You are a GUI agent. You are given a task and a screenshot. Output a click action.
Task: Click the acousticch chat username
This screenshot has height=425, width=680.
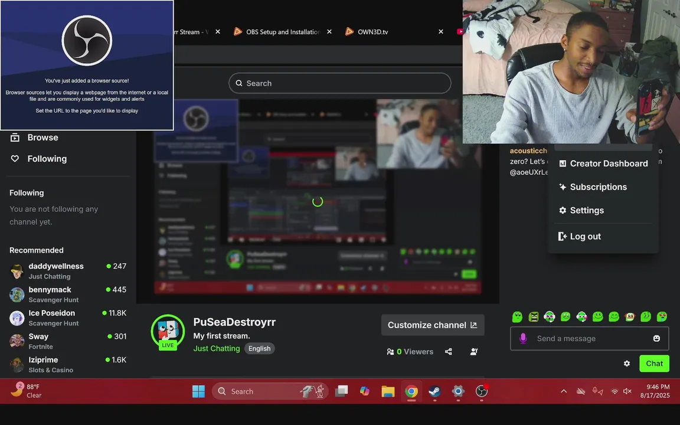[x=528, y=151]
